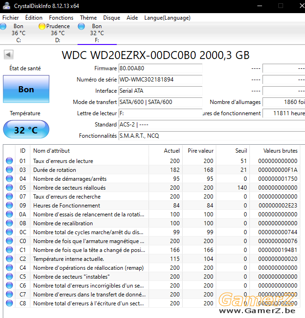Screen dimensions: 305x318
Task: Open the Langue(Language) menu
Action: (167, 18)
